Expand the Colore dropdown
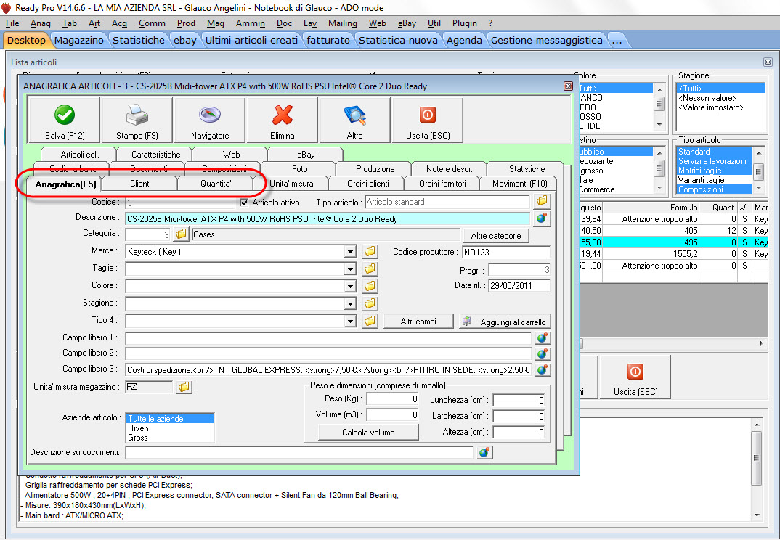 [351, 286]
